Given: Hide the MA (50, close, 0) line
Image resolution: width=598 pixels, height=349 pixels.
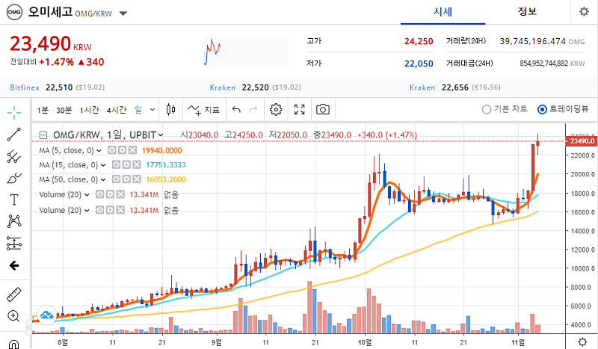Looking at the screenshot, I should coord(117,179).
